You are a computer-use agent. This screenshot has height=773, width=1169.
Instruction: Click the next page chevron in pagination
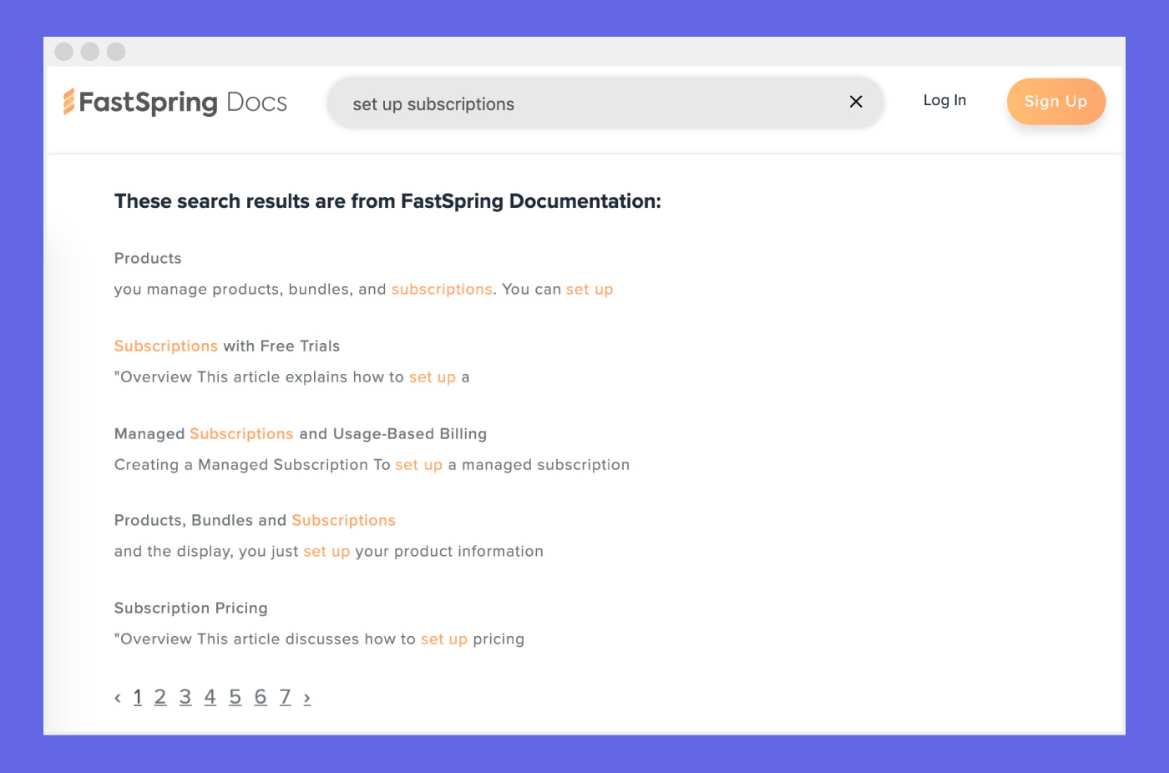click(x=306, y=697)
